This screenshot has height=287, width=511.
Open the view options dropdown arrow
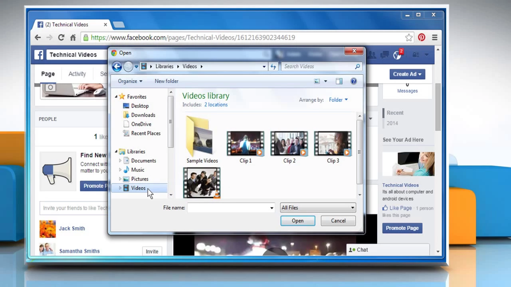(325, 81)
